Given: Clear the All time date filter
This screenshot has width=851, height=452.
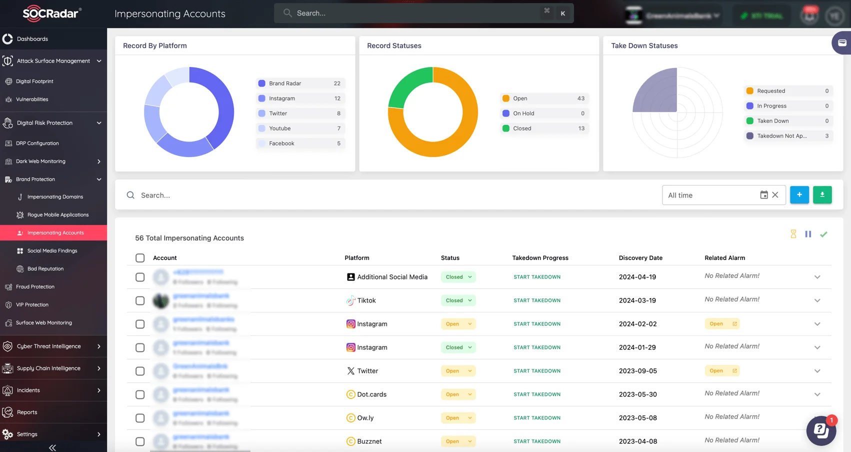Looking at the screenshot, I should [775, 195].
